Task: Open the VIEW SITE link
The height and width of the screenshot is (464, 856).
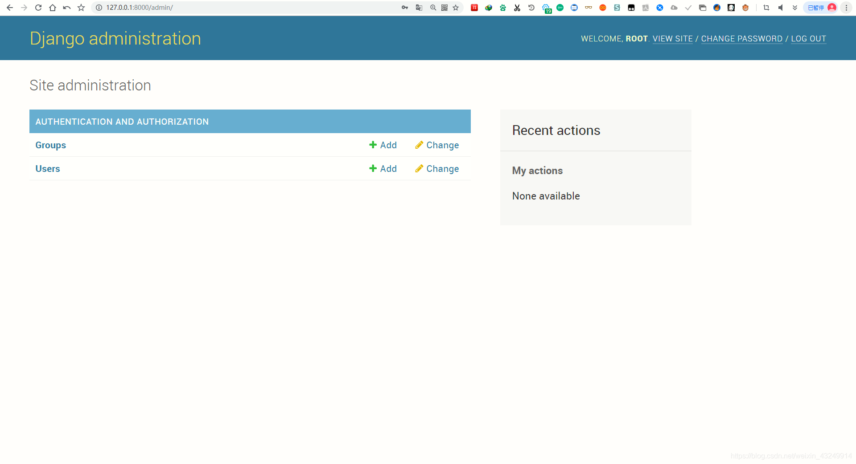Action: pos(672,39)
